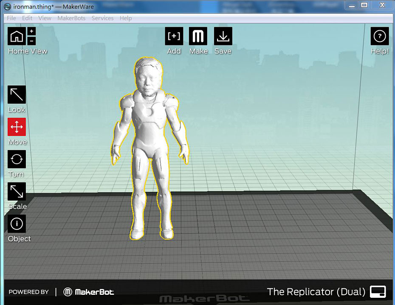Click the MakerWare title bar app icon
395x305 pixels.
[x=7, y=6]
